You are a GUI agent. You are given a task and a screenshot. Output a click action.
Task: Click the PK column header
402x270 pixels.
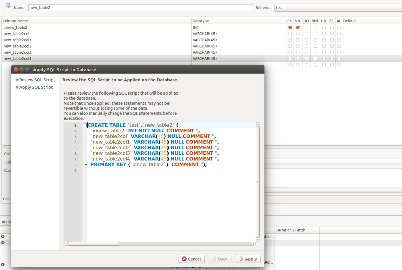pyautogui.click(x=290, y=21)
